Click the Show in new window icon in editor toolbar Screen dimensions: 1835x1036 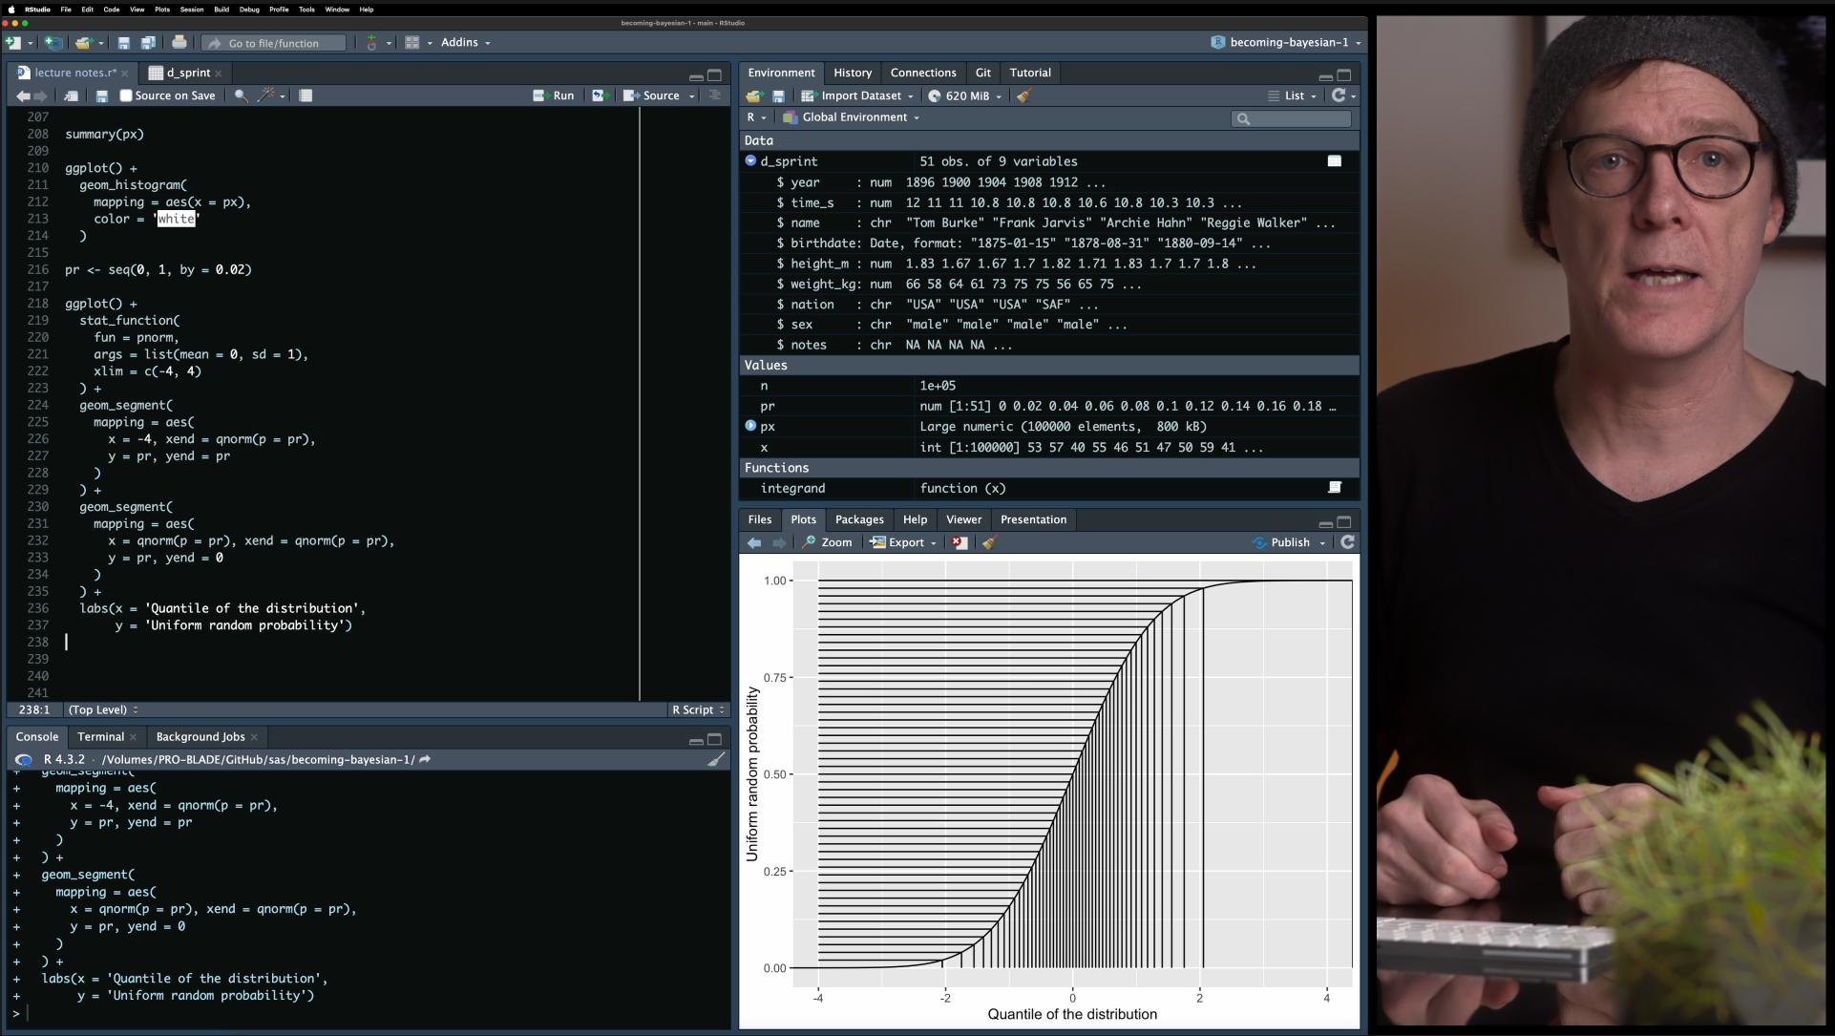71,95
